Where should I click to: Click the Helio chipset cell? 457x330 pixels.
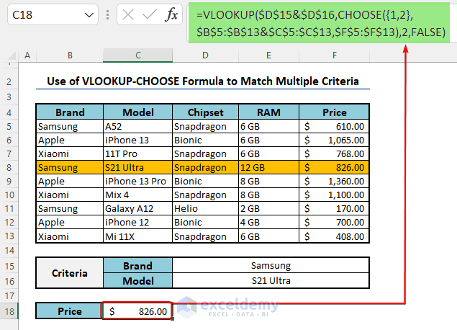[205, 209]
